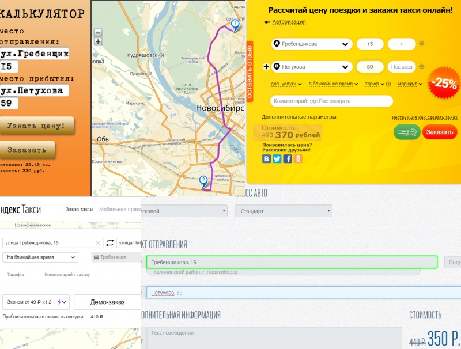The width and height of the screenshot is (461, 349).
Task: Open Дополнительные параметры link
Action: 299,117
